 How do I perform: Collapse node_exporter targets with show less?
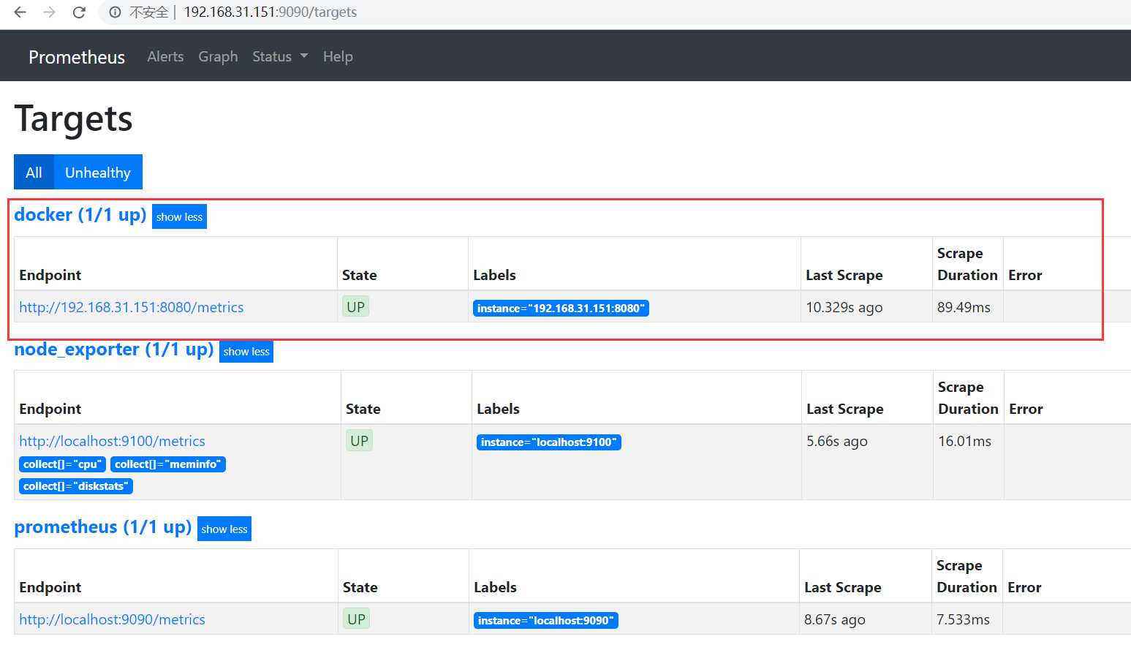(246, 351)
